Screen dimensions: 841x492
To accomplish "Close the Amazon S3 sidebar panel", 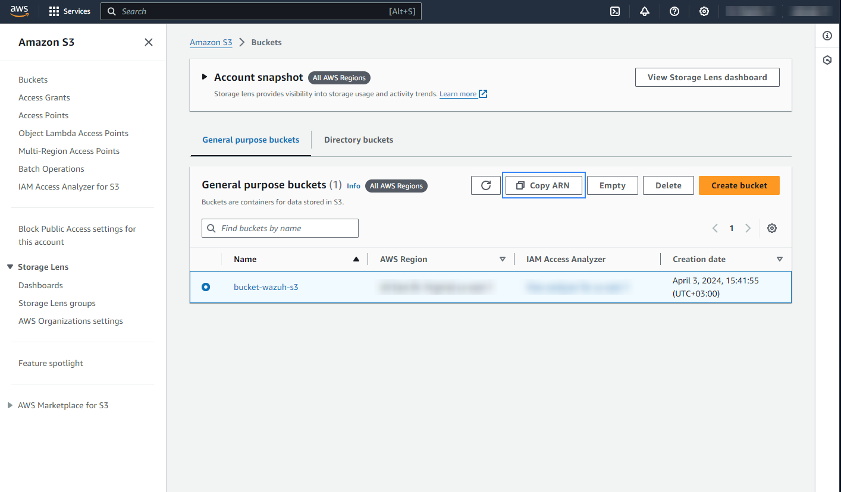I will point(149,42).
